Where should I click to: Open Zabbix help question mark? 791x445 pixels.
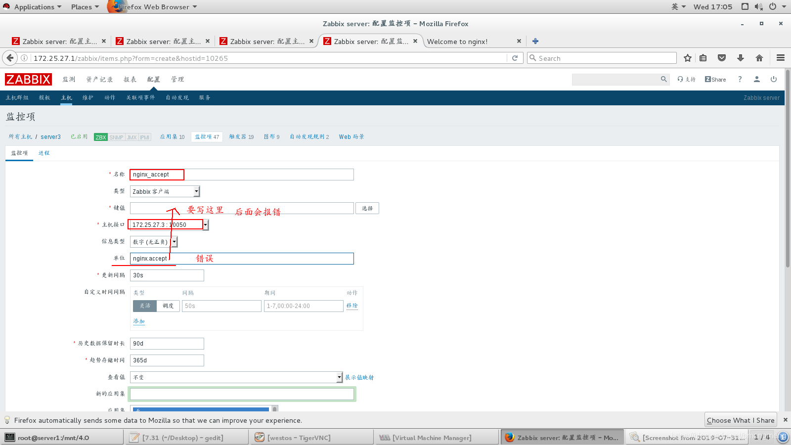coord(740,79)
